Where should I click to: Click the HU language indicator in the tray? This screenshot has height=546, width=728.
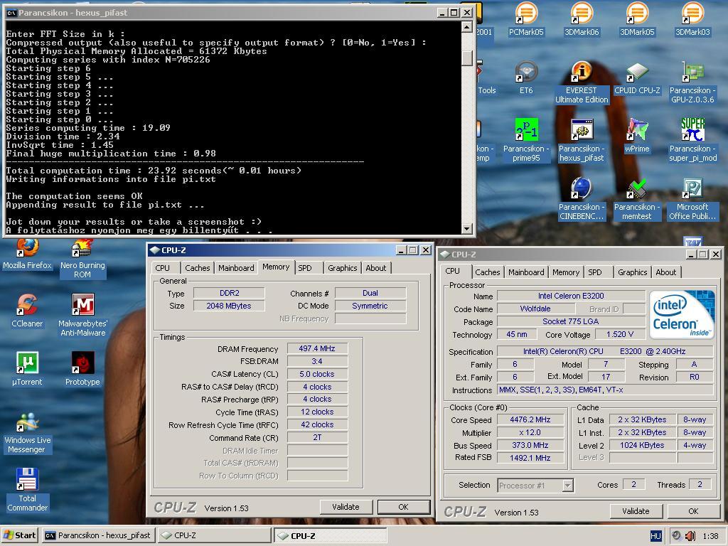(655, 536)
